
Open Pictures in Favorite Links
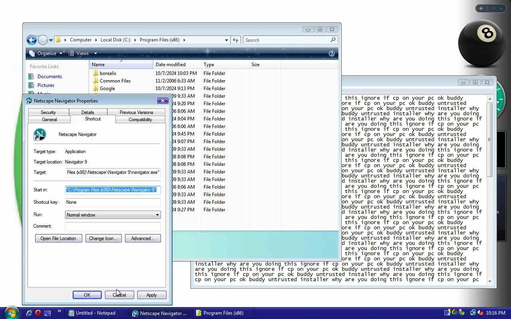tap(46, 85)
